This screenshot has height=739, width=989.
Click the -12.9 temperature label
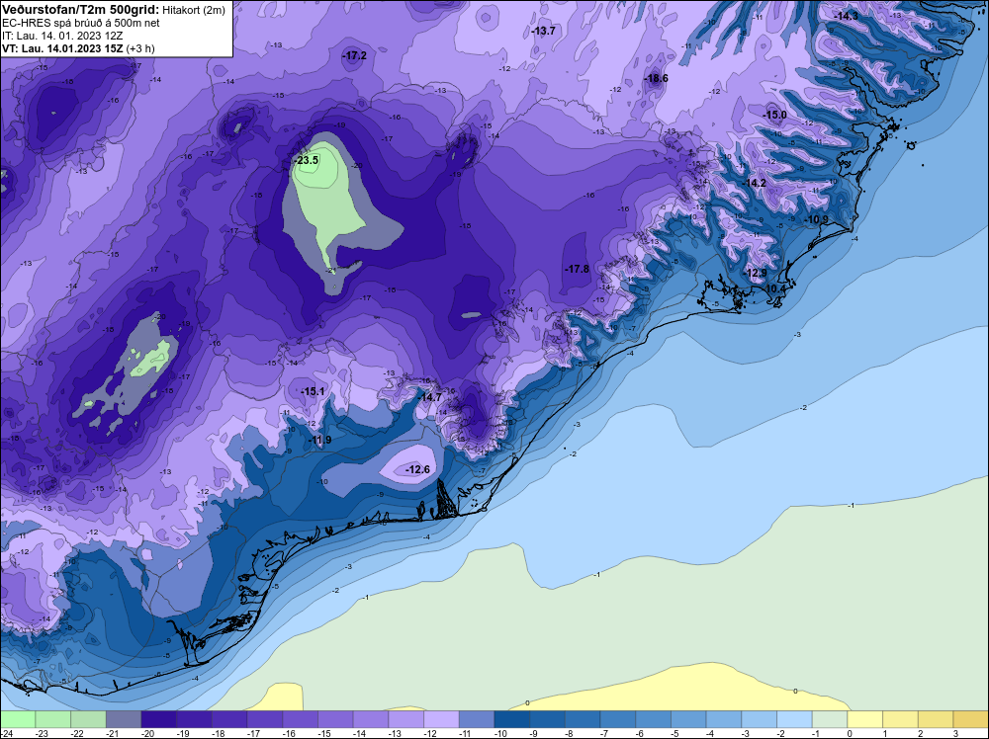755,273
